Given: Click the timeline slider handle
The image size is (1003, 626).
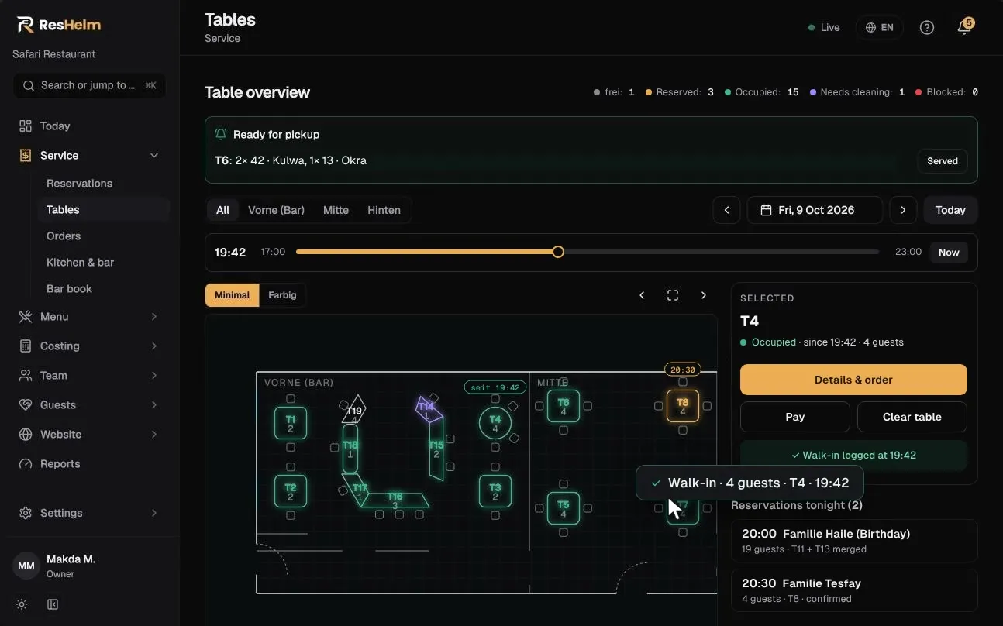Looking at the screenshot, I should pos(558,252).
